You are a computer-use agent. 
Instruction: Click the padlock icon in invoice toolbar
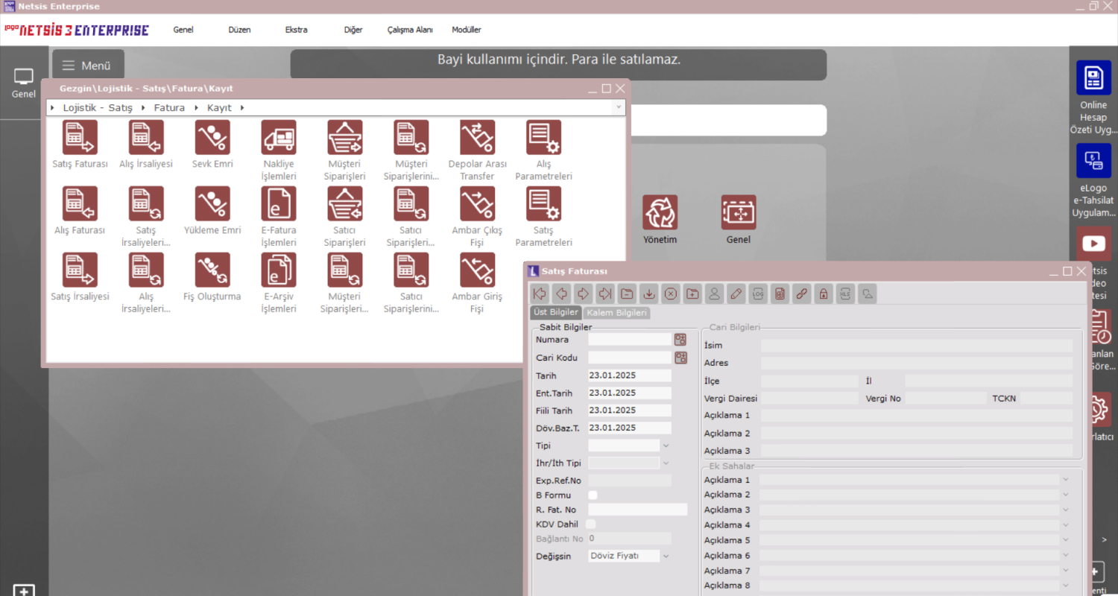[824, 294]
